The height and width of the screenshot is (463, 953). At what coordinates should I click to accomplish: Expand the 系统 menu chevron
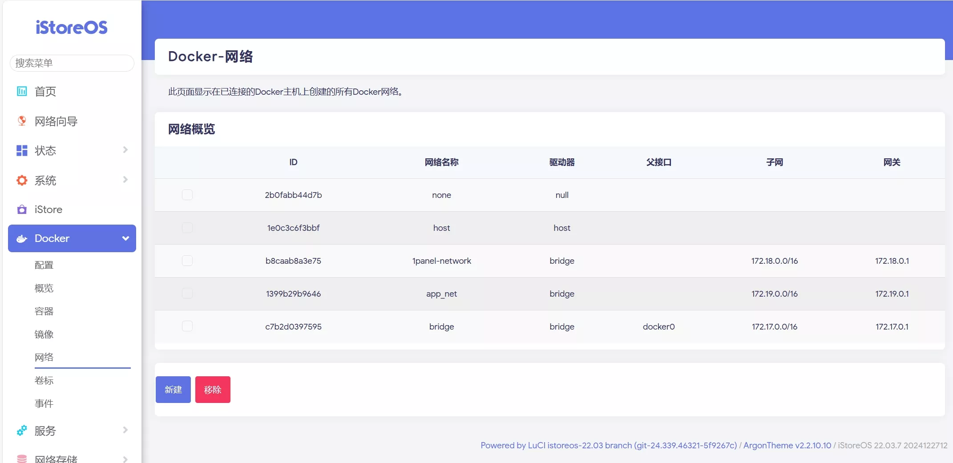coord(125,180)
